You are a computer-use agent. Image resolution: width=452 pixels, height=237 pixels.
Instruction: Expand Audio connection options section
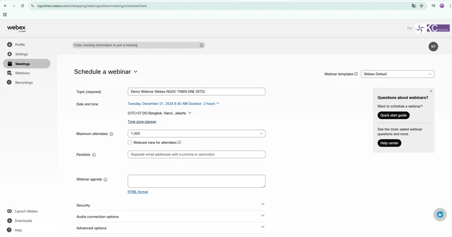(171, 217)
